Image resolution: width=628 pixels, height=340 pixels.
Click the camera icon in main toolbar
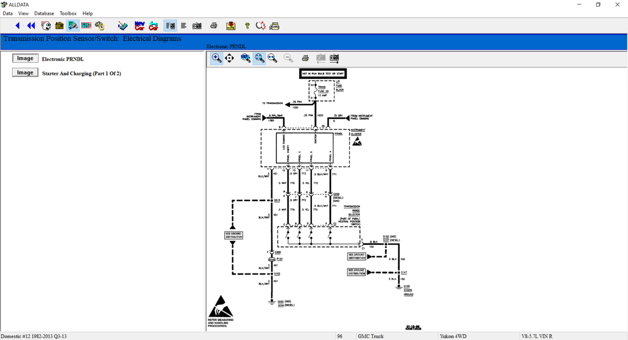click(x=197, y=26)
